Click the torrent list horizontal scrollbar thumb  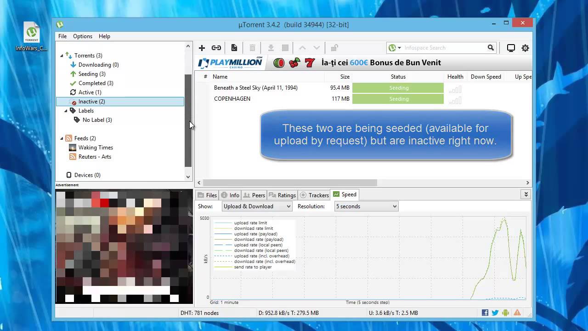click(290, 183)
